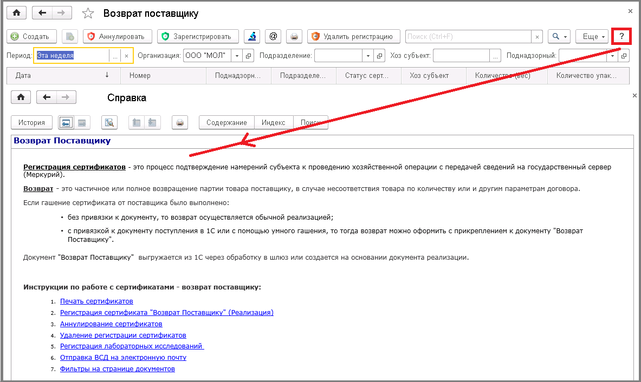Image resolution: width=641 pixels, height=382 pixels.
Task: Click the Номер column header
Action: pyautogui.click(x=163, y=76)
